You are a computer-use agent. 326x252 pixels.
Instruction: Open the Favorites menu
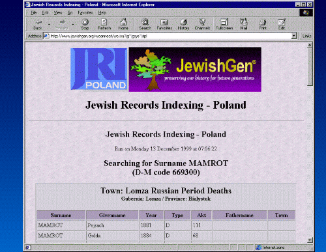(85, 12)
